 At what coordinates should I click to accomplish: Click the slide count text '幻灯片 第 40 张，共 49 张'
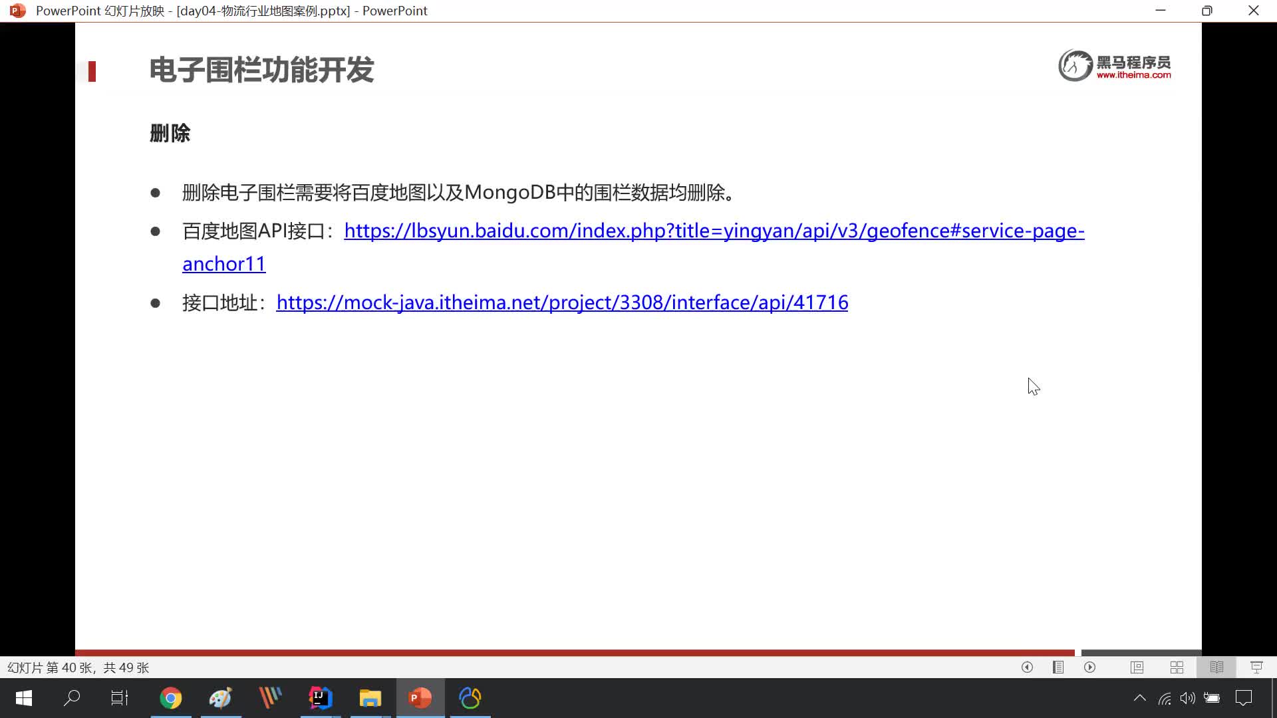78,667
